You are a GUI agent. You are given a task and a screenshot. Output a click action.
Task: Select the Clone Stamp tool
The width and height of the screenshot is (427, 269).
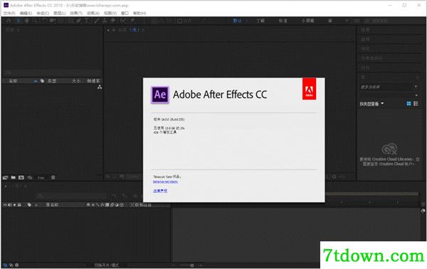pyautogui.click(x=105, y=21)
